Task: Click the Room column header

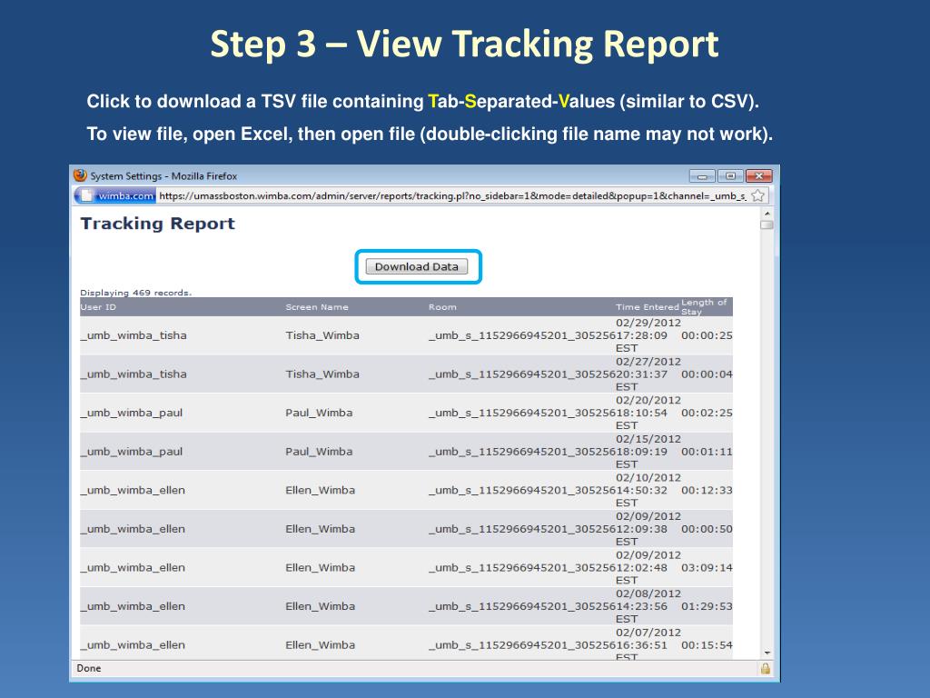Action: (x=442, y=307)
